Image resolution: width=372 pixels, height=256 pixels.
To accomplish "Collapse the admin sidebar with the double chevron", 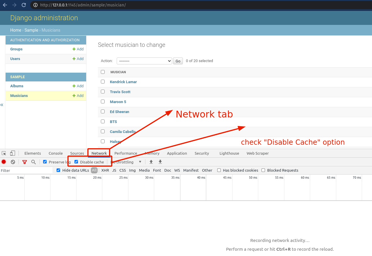I will [2, 105].
